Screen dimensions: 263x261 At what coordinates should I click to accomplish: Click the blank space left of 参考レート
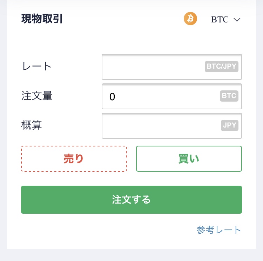[x=105, y=230]
